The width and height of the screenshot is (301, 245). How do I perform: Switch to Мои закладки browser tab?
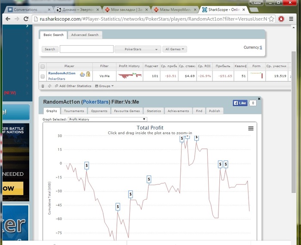[127, 9]
